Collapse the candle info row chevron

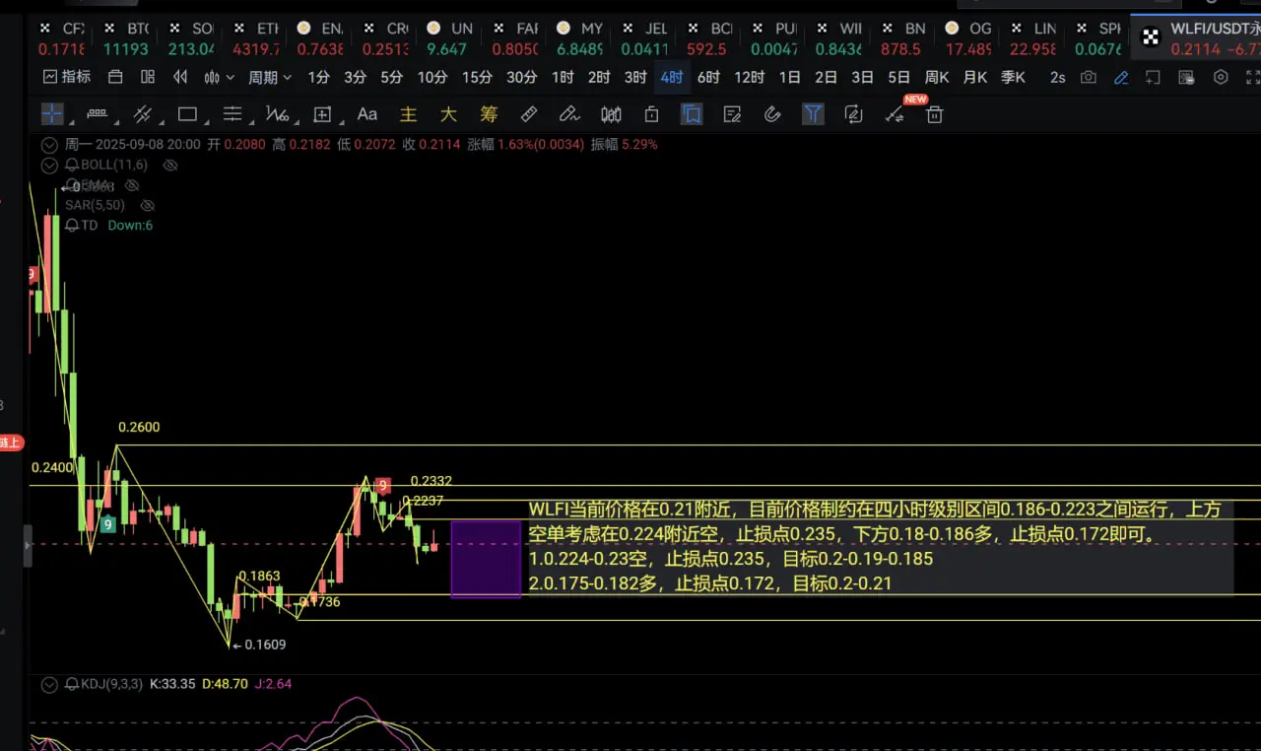tap(49, 144)
